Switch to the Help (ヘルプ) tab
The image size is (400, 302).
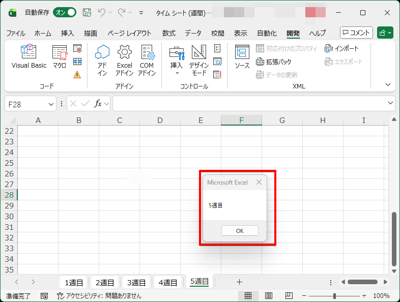tap(318, 33)
